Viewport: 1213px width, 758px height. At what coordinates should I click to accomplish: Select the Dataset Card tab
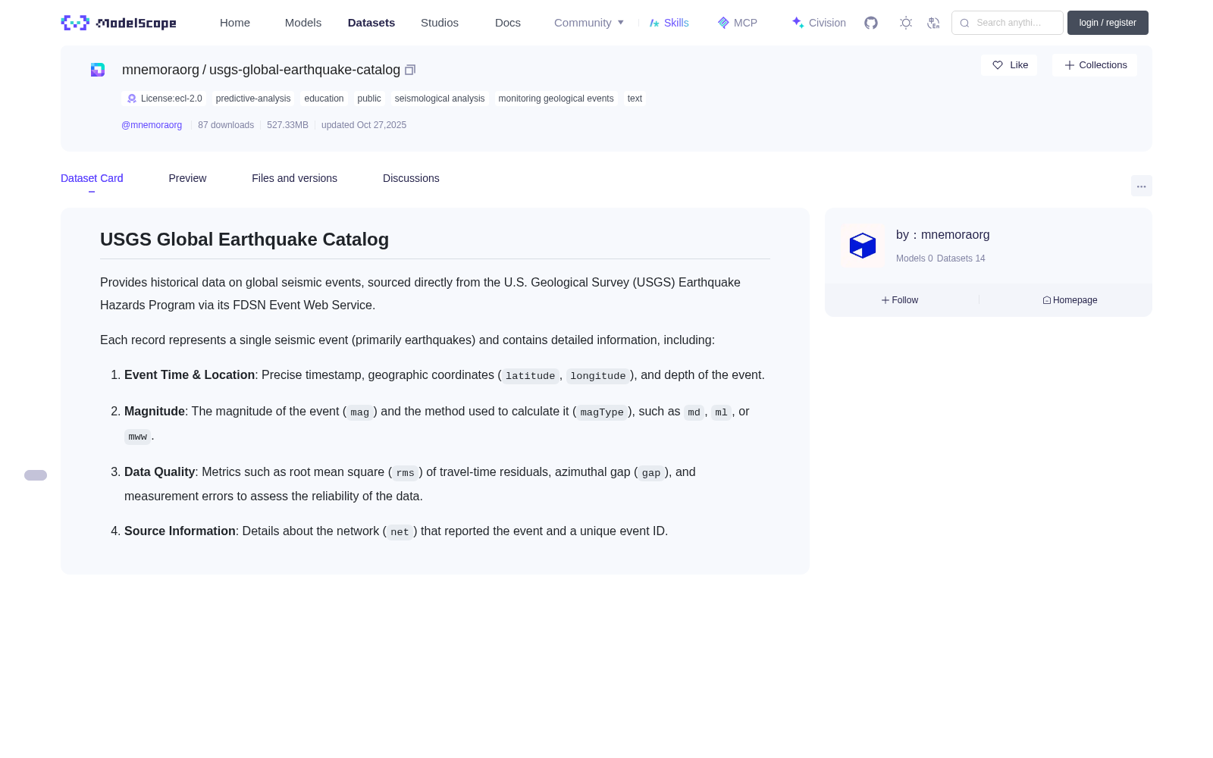click(x=92, y=178)
